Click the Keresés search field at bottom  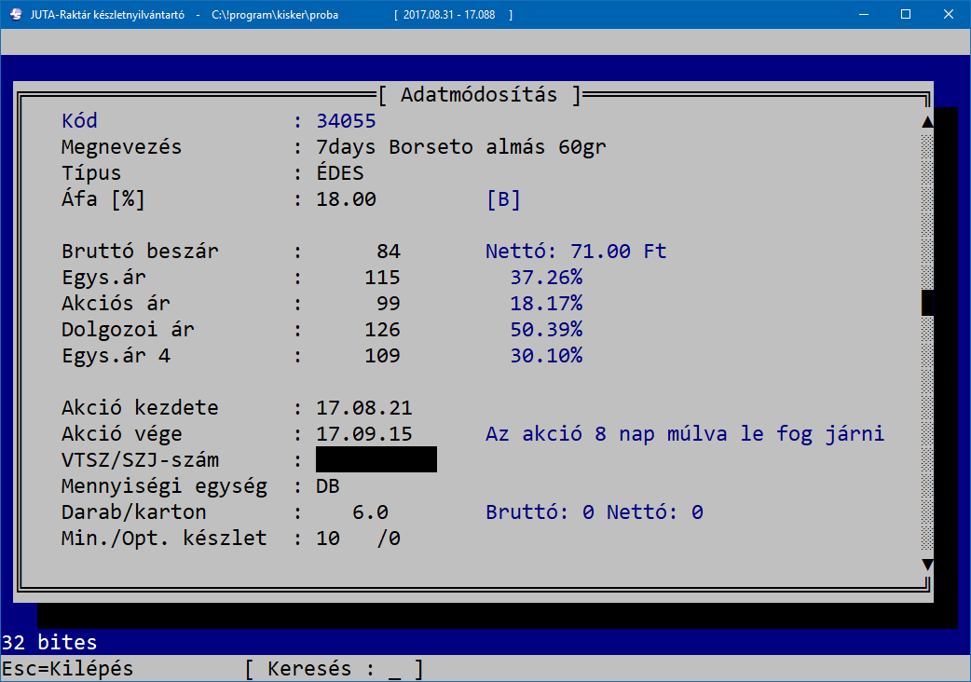(x=394, y=669)
